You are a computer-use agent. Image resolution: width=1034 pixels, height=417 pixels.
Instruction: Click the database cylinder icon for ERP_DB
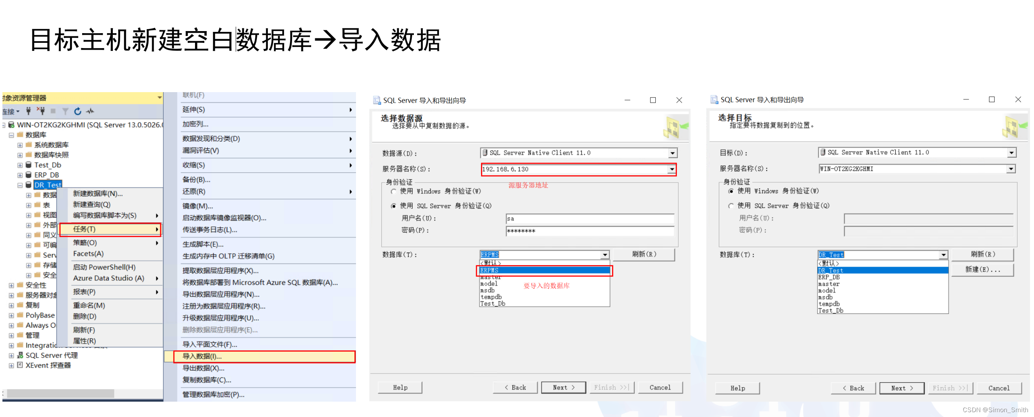(29, 175)
